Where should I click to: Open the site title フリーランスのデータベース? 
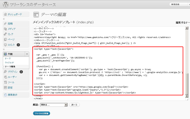pyautogui.click(x=33, y=5)
